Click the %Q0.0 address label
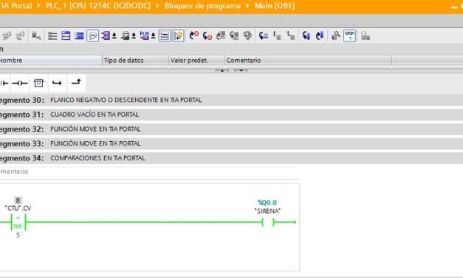 [267, 203]
